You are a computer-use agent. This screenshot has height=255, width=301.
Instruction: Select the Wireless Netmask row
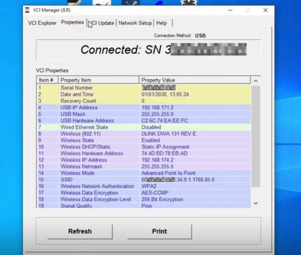[x=144, y=166]
